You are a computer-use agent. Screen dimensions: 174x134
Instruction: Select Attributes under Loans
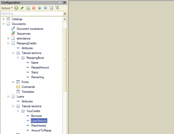(27, 101)
